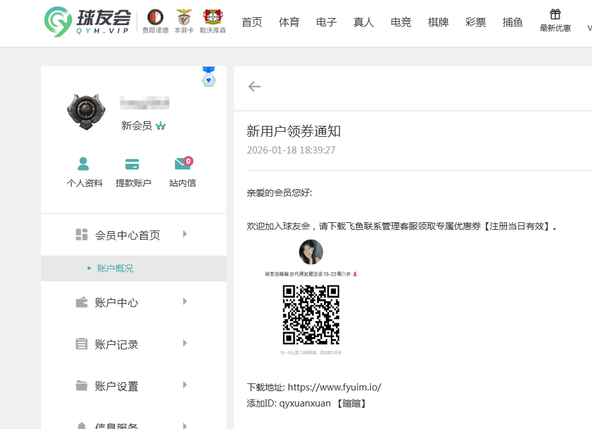Open the 个人资料 person icon

(x=84, y=164)
